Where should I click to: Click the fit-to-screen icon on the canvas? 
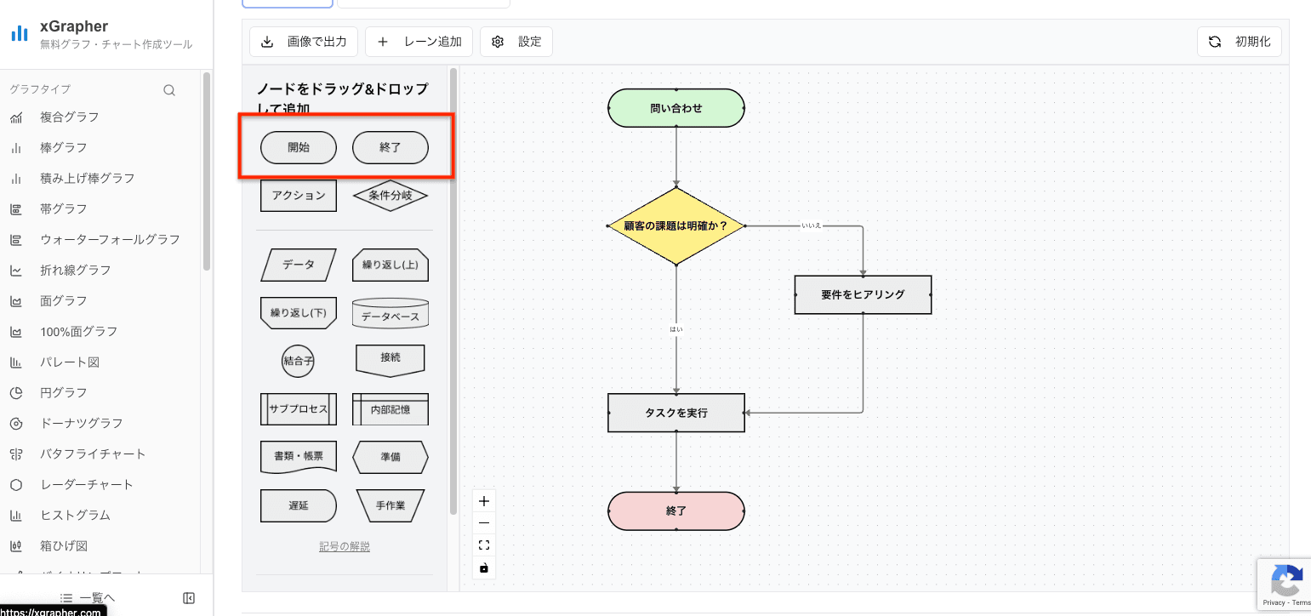click(x=483, y=545)
